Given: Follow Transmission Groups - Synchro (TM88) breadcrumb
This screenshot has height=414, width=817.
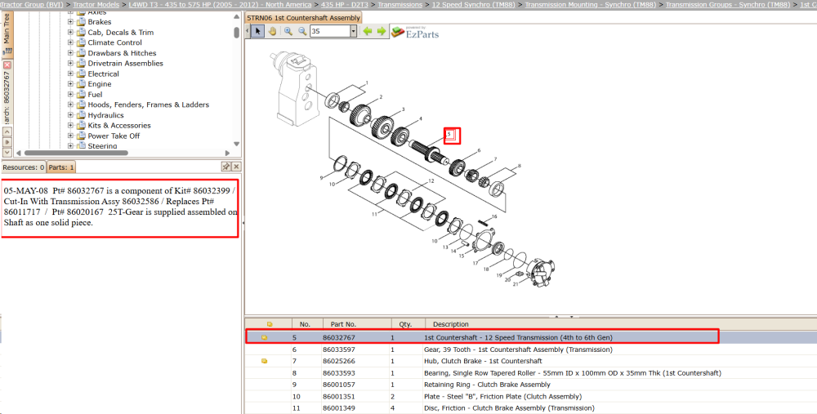Looking at the screenshot, I should pos(728,4).
